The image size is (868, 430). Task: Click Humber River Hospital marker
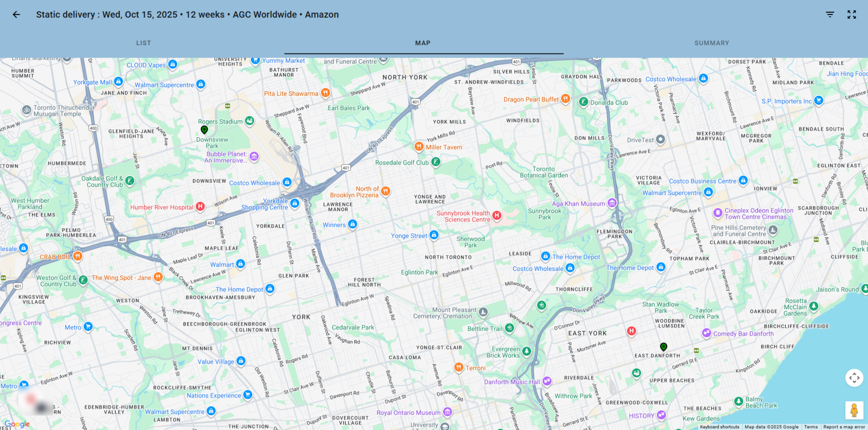click(200, 207)
